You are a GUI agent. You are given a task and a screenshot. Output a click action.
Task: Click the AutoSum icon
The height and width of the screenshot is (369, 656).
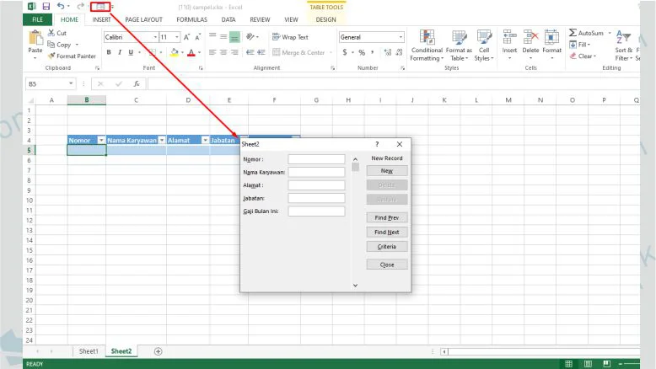click(573, 33)
